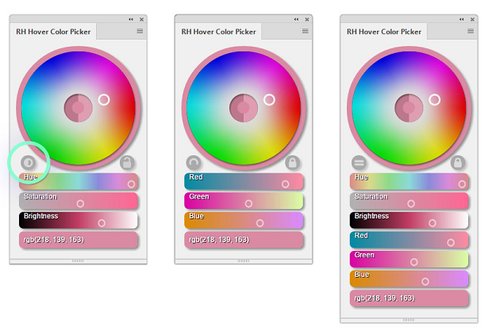Select the right panel's RH Hover Color Picker tab

click(384, 32)
